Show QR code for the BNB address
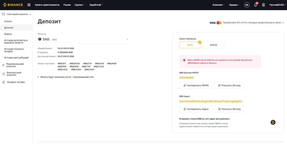Viewport: 287px width, 144px height. (229, 109)
